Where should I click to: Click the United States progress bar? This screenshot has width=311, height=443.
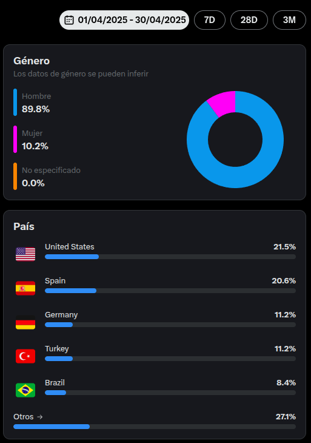click(x=170, y=257)
